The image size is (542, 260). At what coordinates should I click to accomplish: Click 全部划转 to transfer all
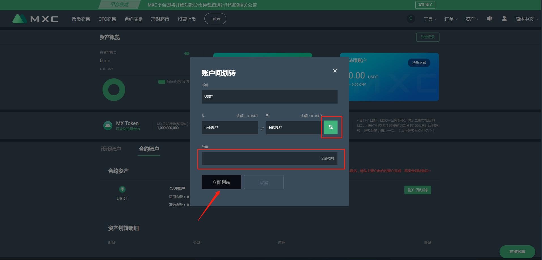click(x=328, y=158)
